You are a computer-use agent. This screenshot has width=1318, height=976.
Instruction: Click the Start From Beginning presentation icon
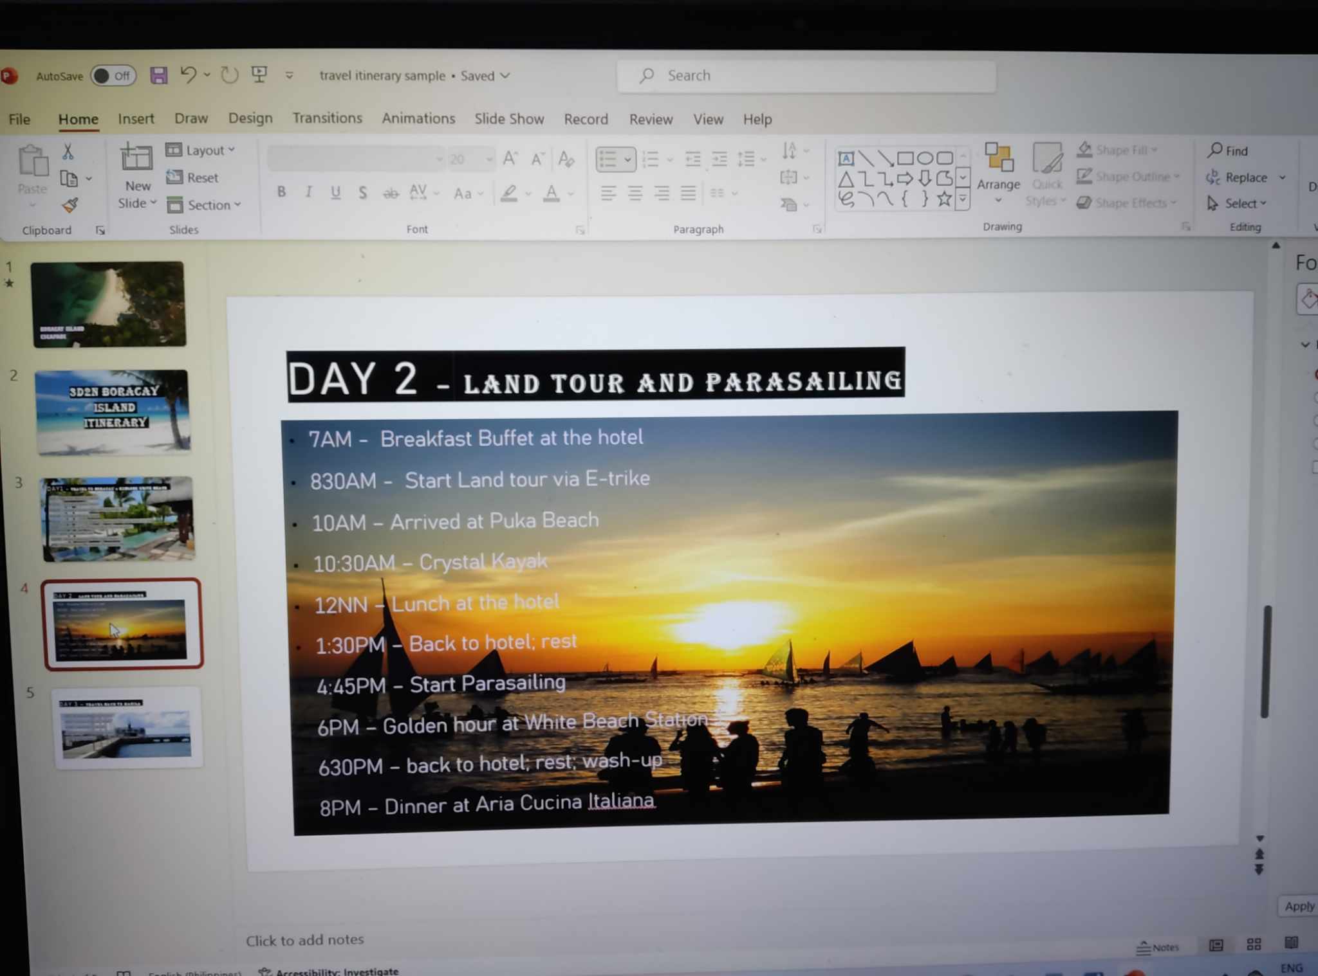(259, 75)
